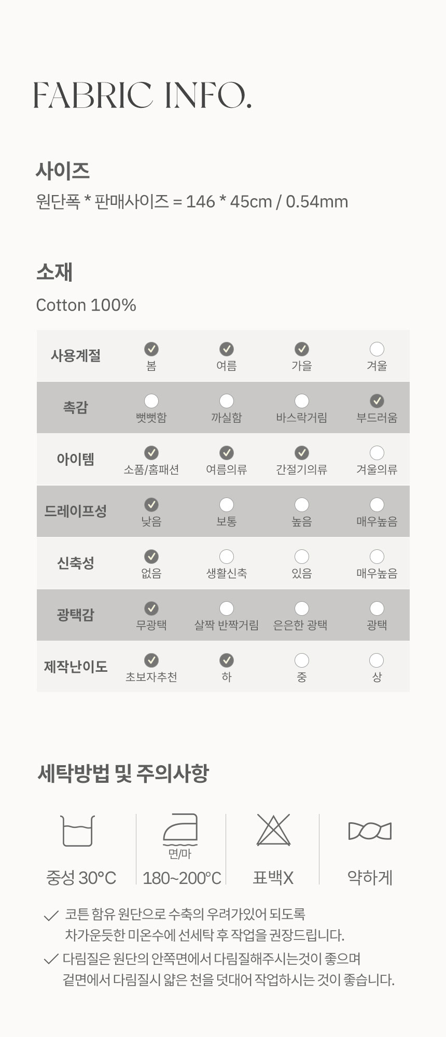Screen dimensions: 446x1037
Task: Select 생활신축 elasticity option
Action: pos(227,557)
